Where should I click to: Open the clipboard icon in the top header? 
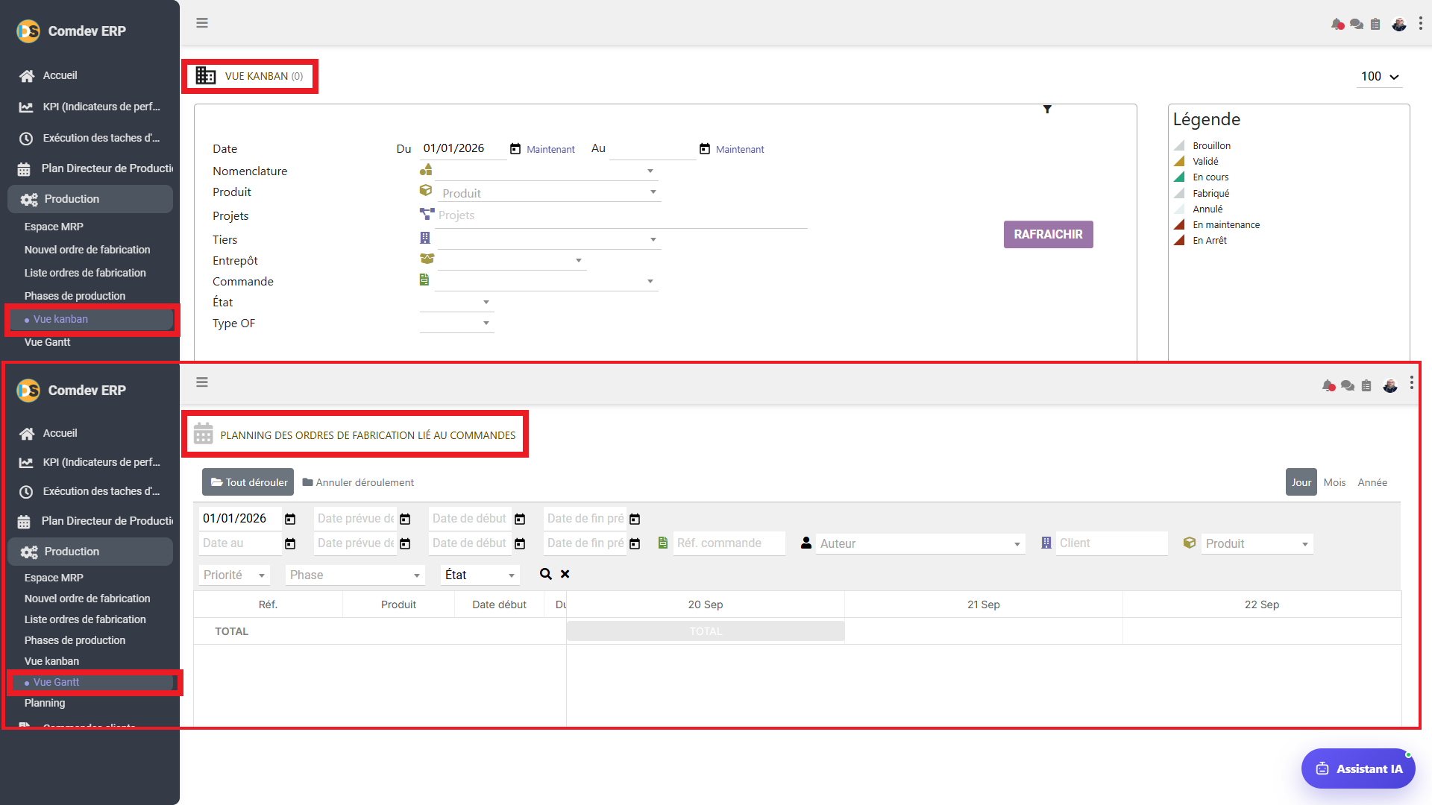click(1375, 24)
